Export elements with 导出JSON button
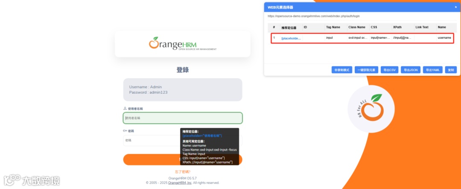Screen dimensions: 461x189 [x=411, y=70]
